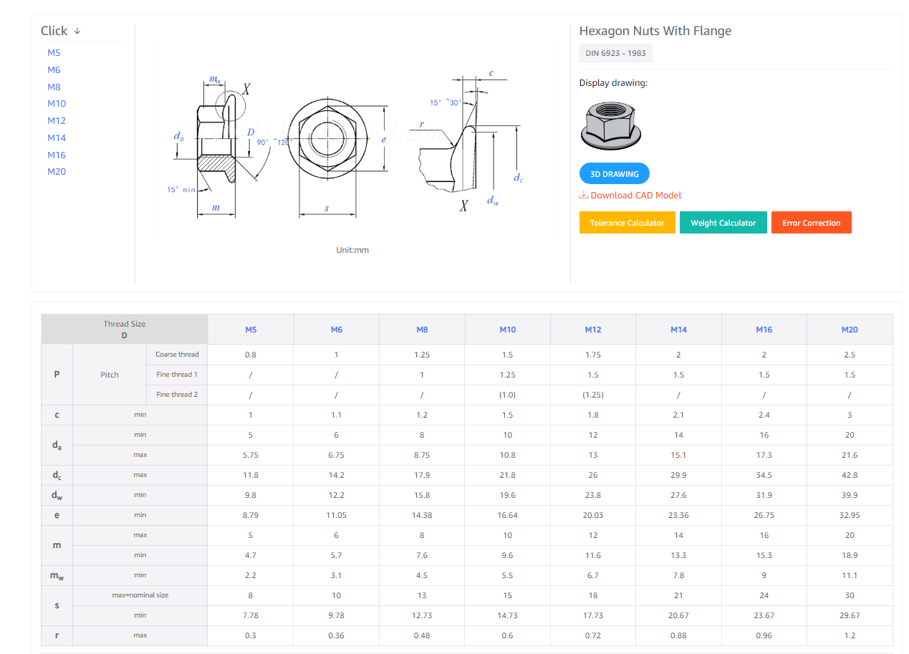Click the download icon beside Download CAD Model
Screen dimensions: 909x654
pyautogui.click(x=584, y=196)
